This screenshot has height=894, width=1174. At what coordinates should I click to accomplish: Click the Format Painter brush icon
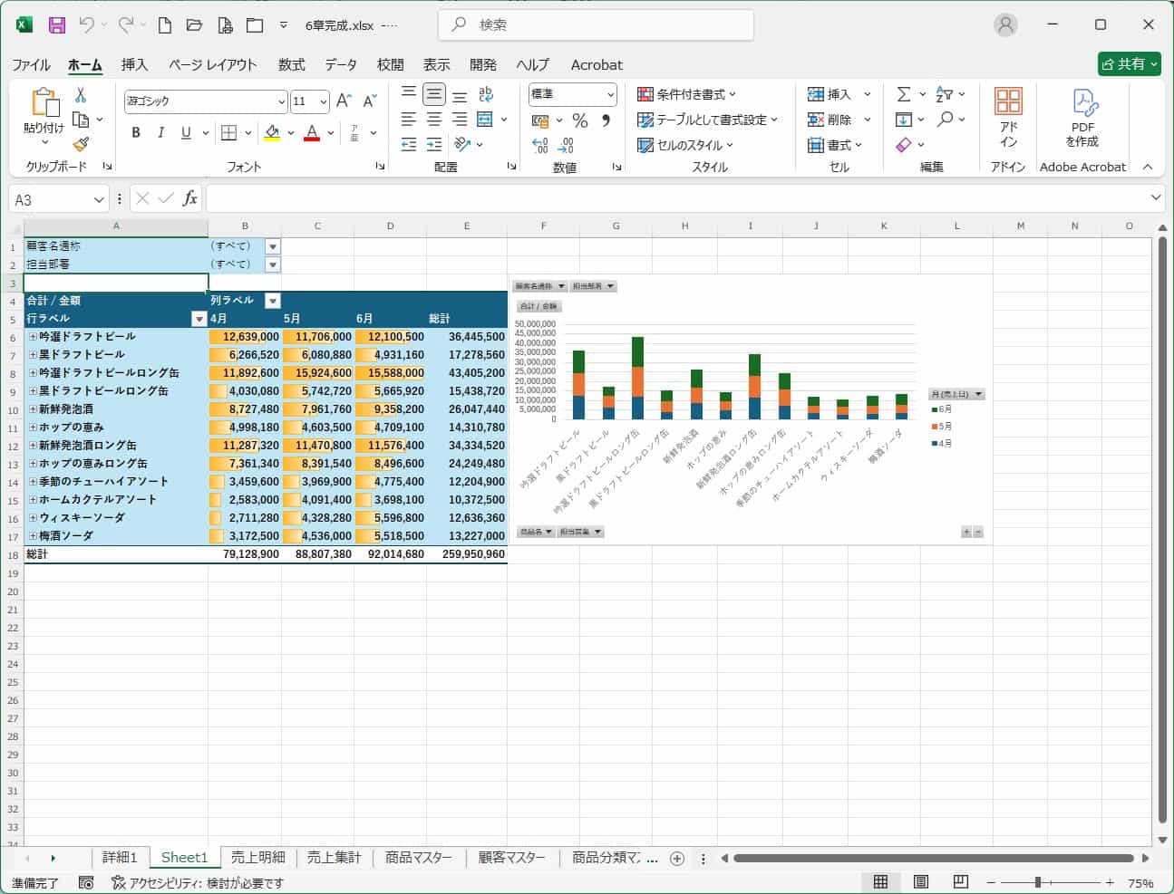(x=81, y=144)
